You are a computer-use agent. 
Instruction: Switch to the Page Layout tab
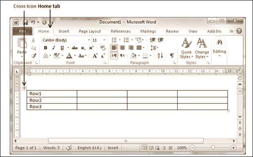tap(90, 31)
